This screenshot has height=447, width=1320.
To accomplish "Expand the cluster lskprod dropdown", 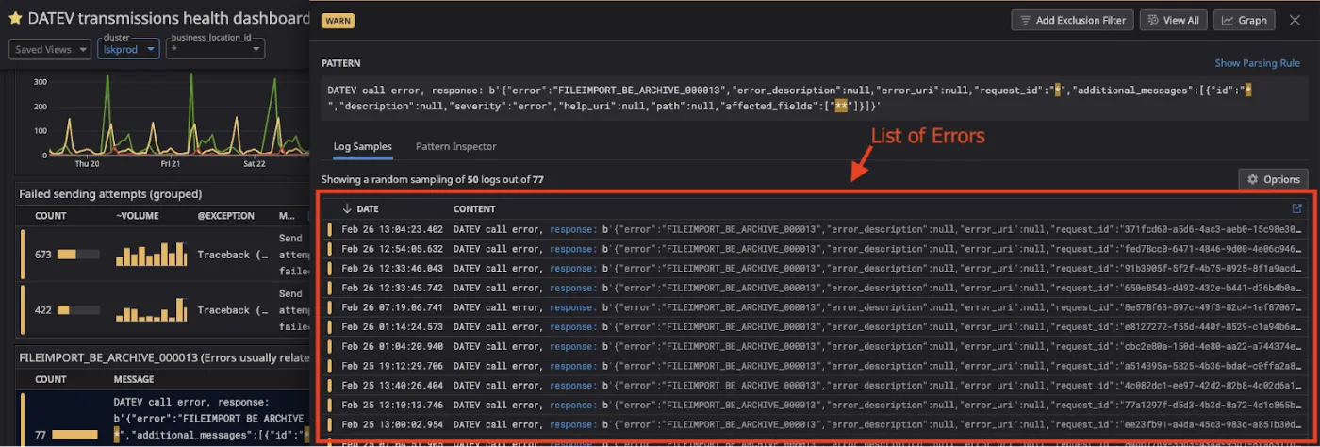I will coord(128,49).
